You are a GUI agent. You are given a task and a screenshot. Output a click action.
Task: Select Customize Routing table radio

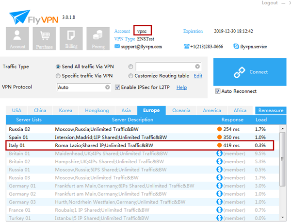[x=130, y=76]
